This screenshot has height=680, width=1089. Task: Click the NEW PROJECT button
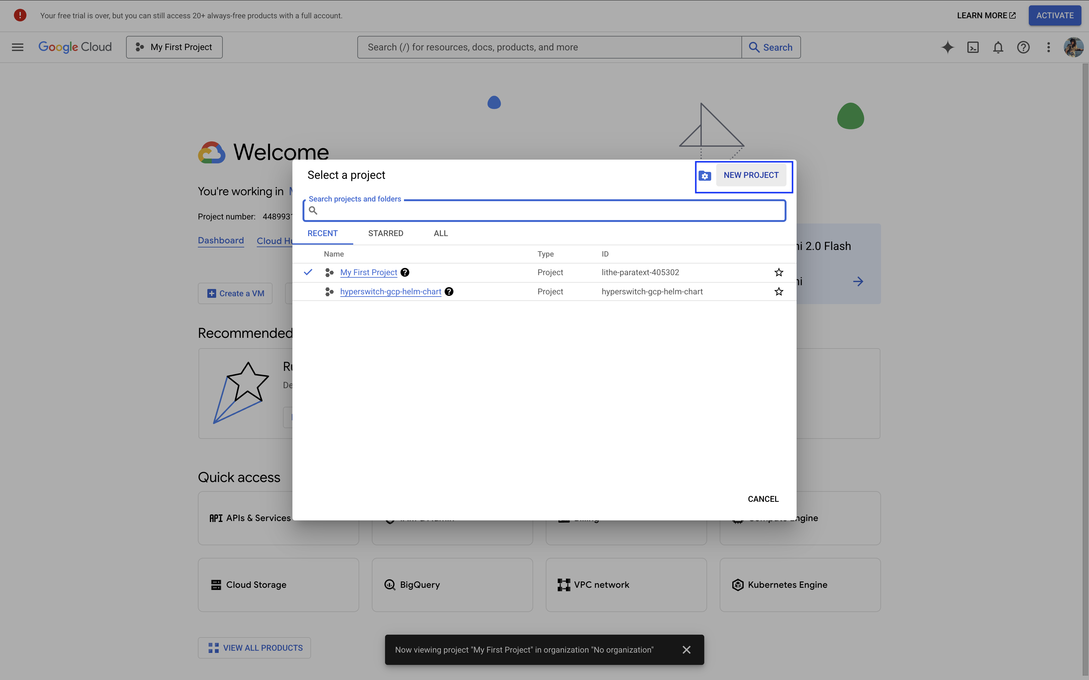(x=751, y=175)
